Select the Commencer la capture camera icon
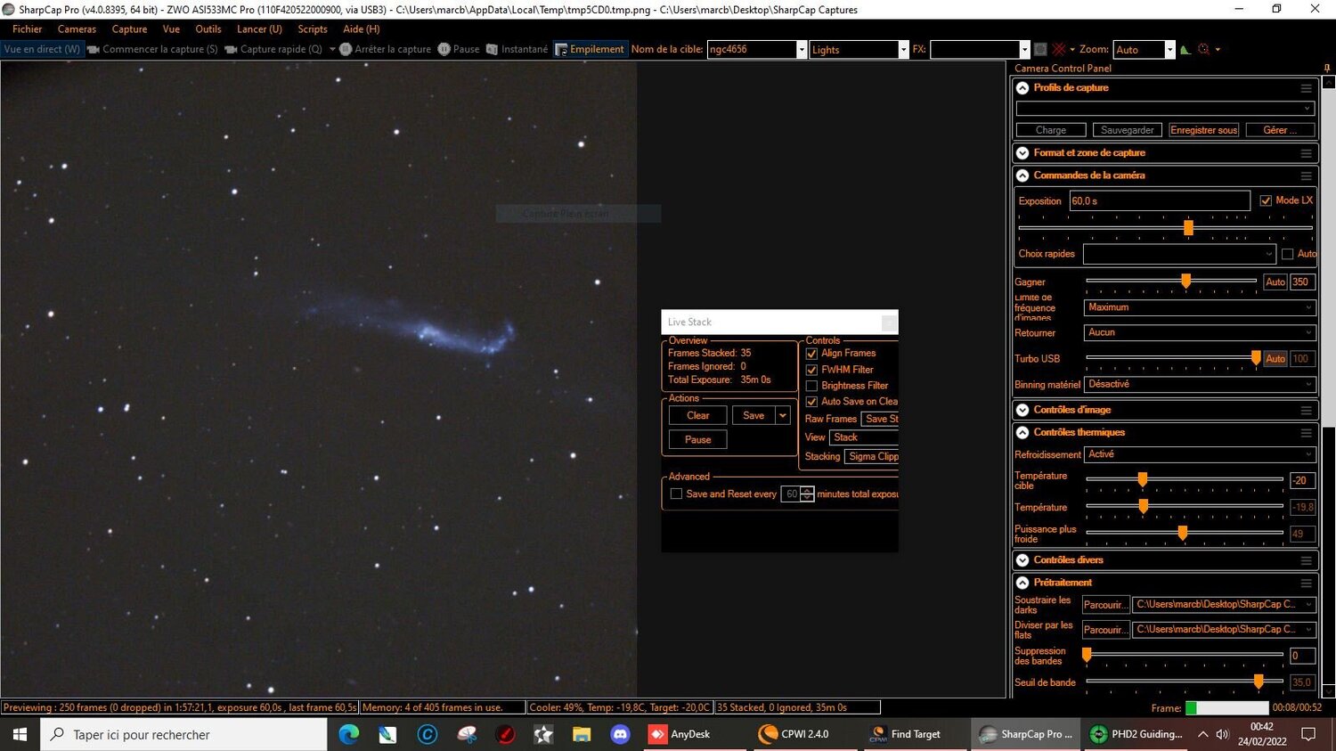Screen dimensions: 1336x751 pos(93,49)
